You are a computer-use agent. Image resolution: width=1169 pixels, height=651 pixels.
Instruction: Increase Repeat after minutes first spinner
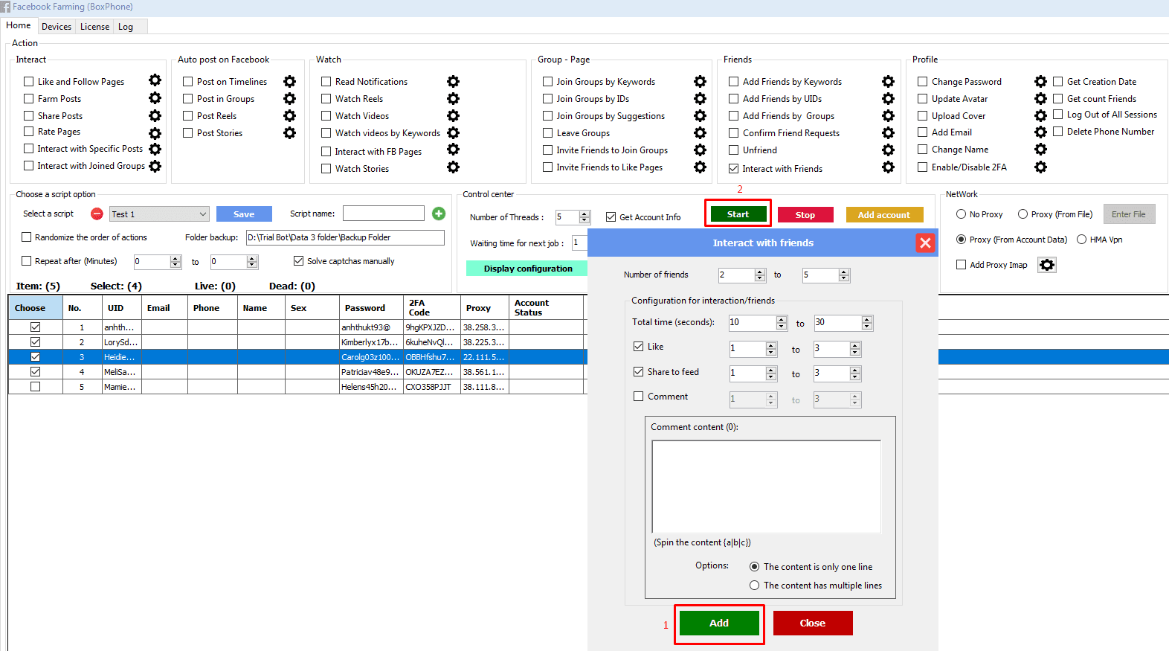click(175, 259)
